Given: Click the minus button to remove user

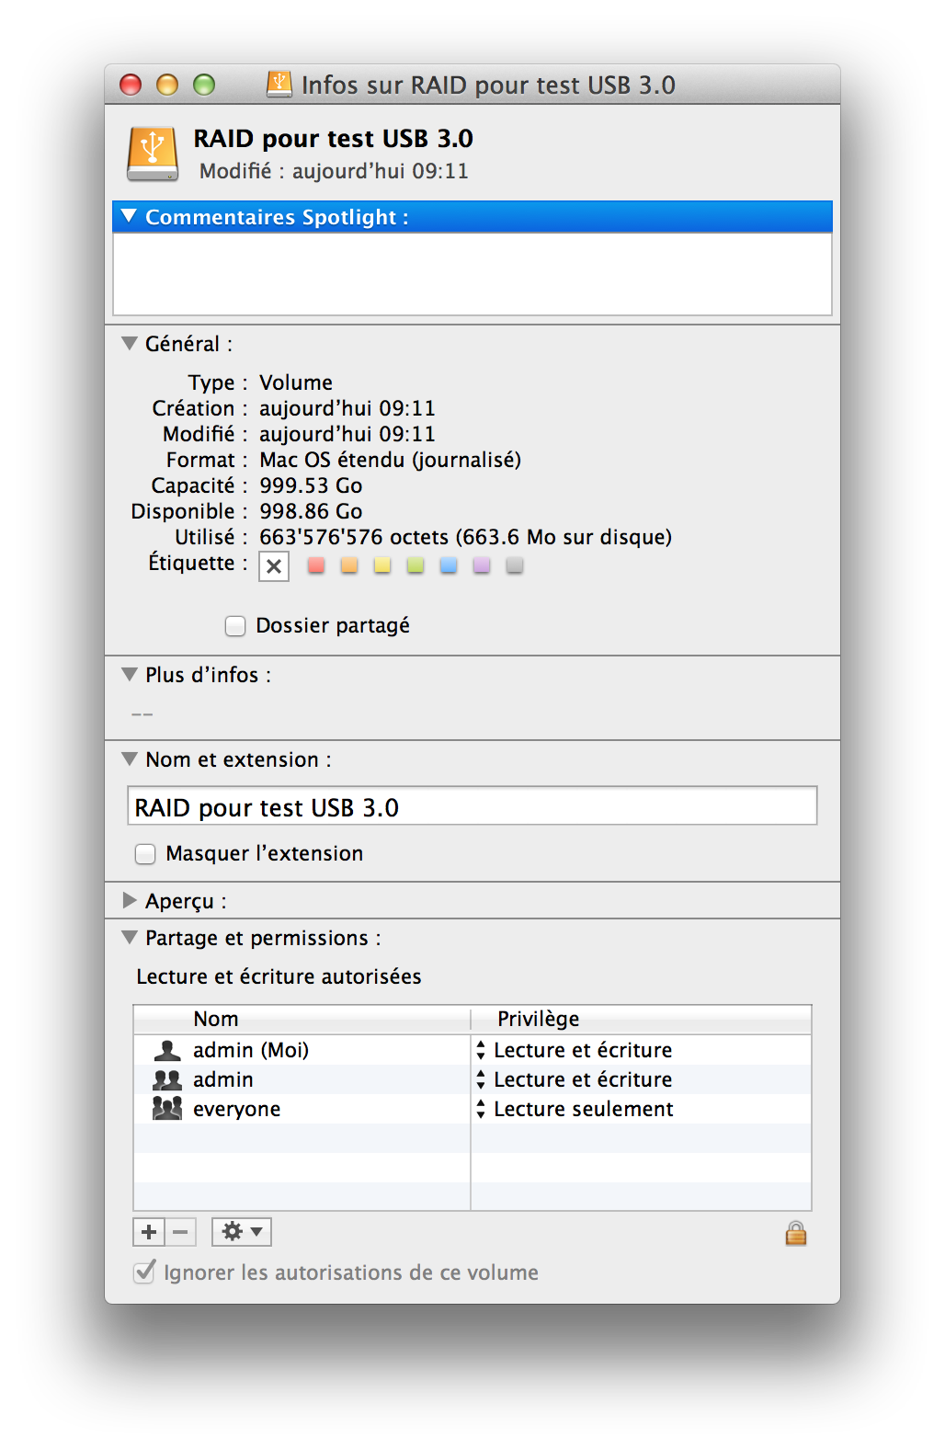Looking at the screenshot, I should tap(181, 1232).
